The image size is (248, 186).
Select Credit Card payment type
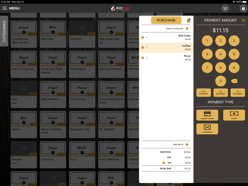207,115
